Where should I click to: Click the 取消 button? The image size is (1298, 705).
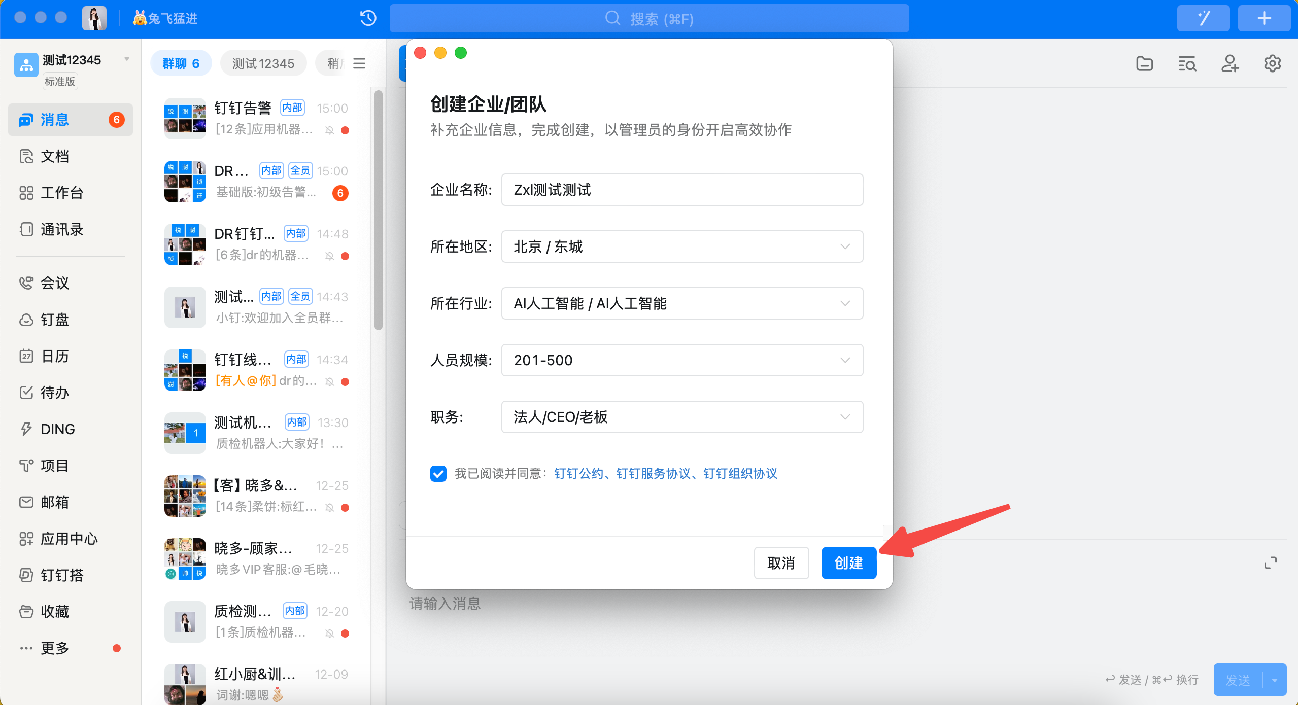(781, 563)
